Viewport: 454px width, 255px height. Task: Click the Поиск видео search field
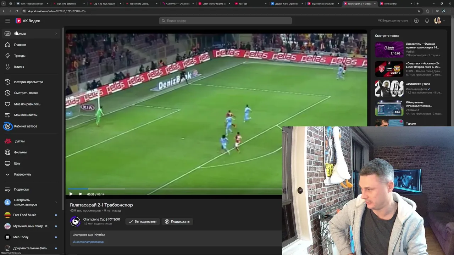[226, 21]
